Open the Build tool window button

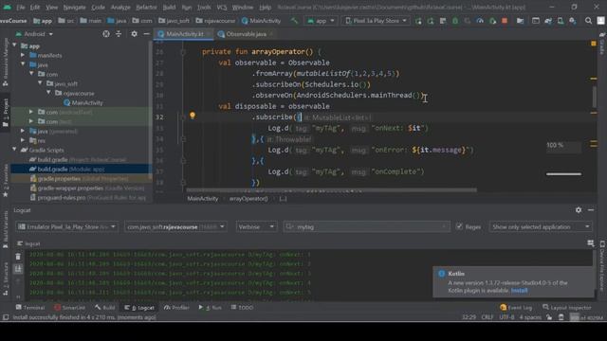click(105, 308)
